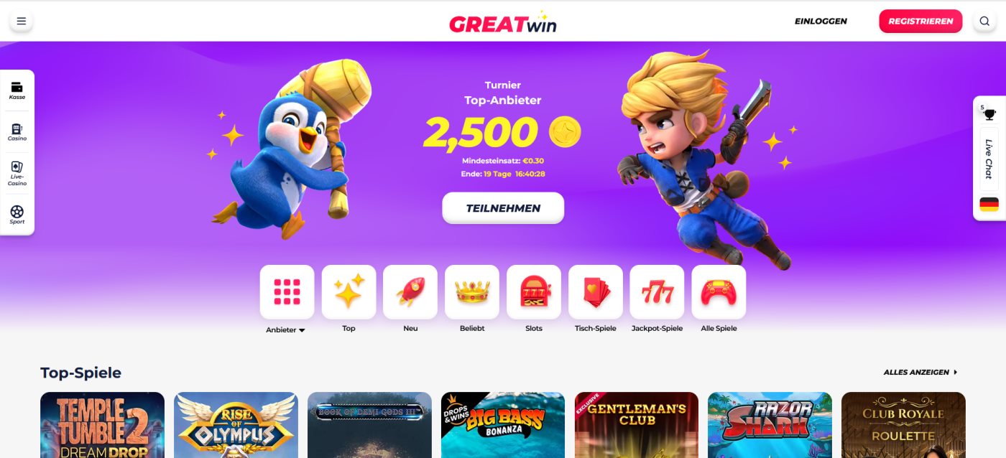This screenshot has width=1006, height=458.
Task: Select the Casino sidebar icon
Action: [17, 132]
